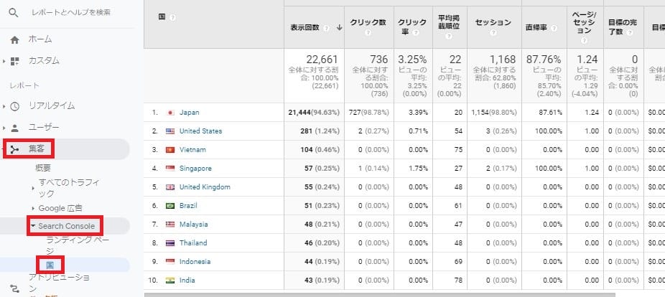The height and width of the screenshot is (297, 665).
Task: Click the リアルタイム clock icon
Action: (x=14, y=105)
